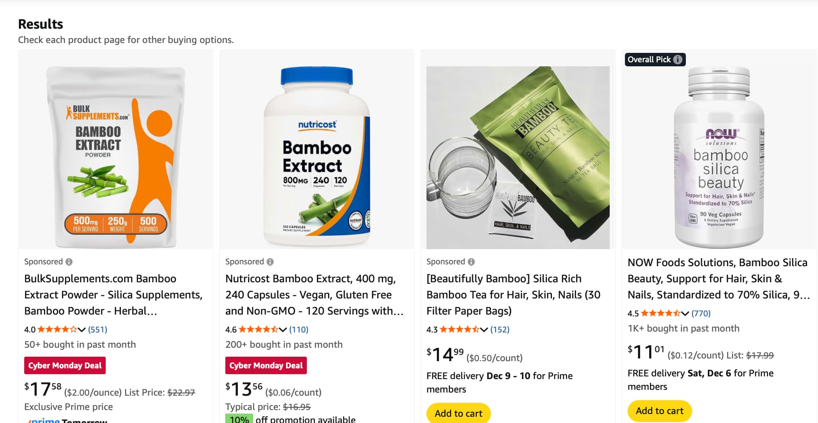Viewport: 818px width, 423px height.
Task: Click the Overall Pick info icon
Action: 678,60
